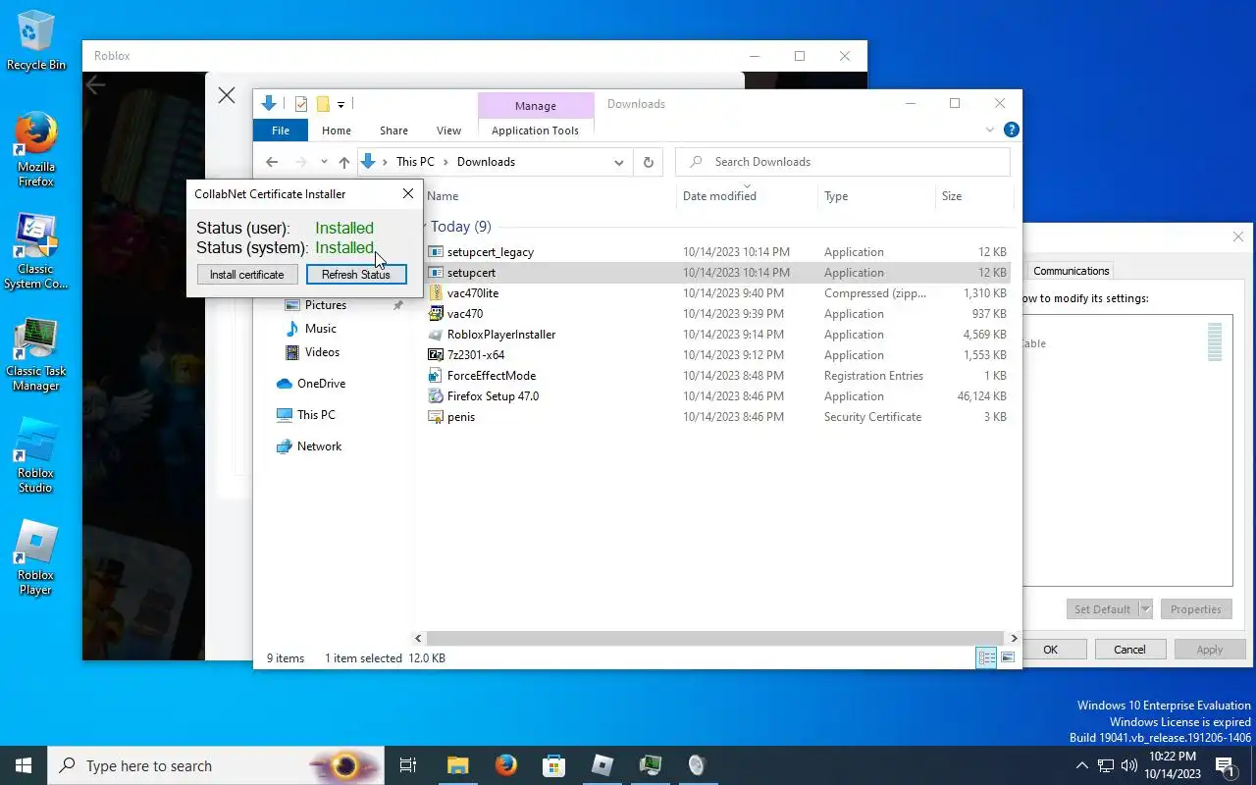The width and height of the screenshot is (1256, 785).
Task: Click the Windows Start button
Action: point(24,765)
